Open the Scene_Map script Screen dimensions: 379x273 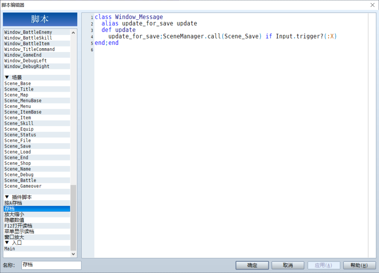click(37, 95)
